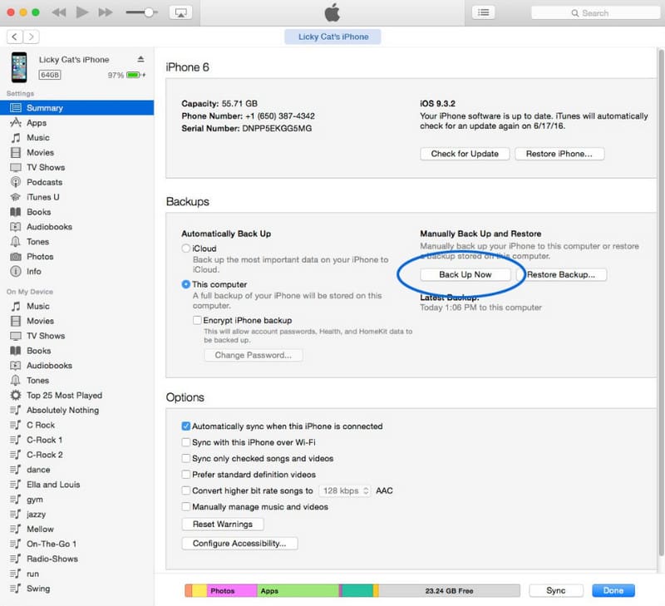The width and height of the screenshot is (665, 606).
Task: Click Restore Backup... button
Action: [x=561, y=275]
